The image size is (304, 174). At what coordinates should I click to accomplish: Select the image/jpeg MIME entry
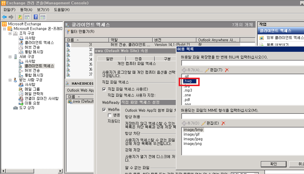point(193,139)
